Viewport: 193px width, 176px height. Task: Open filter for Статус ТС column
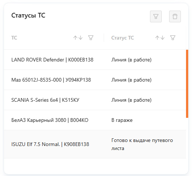(x=173, y=38)
